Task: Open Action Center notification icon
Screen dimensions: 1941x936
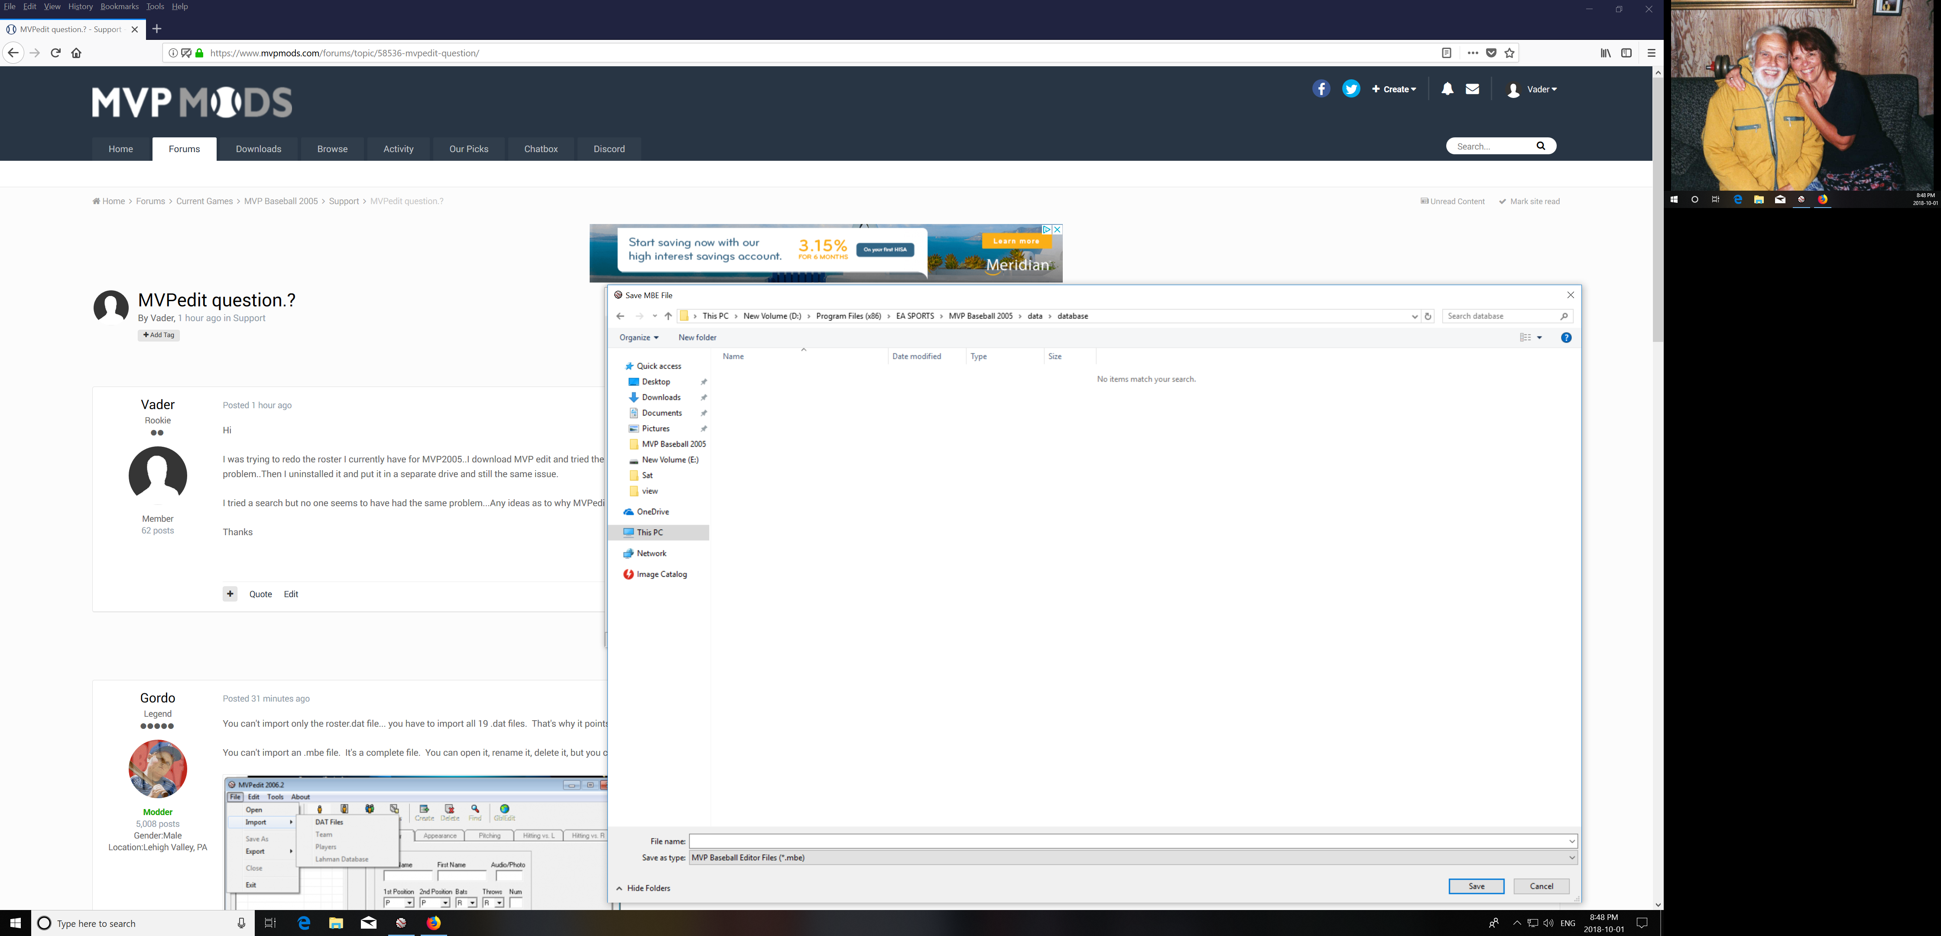Action: pyautogui.click(x=1642, y=923)
